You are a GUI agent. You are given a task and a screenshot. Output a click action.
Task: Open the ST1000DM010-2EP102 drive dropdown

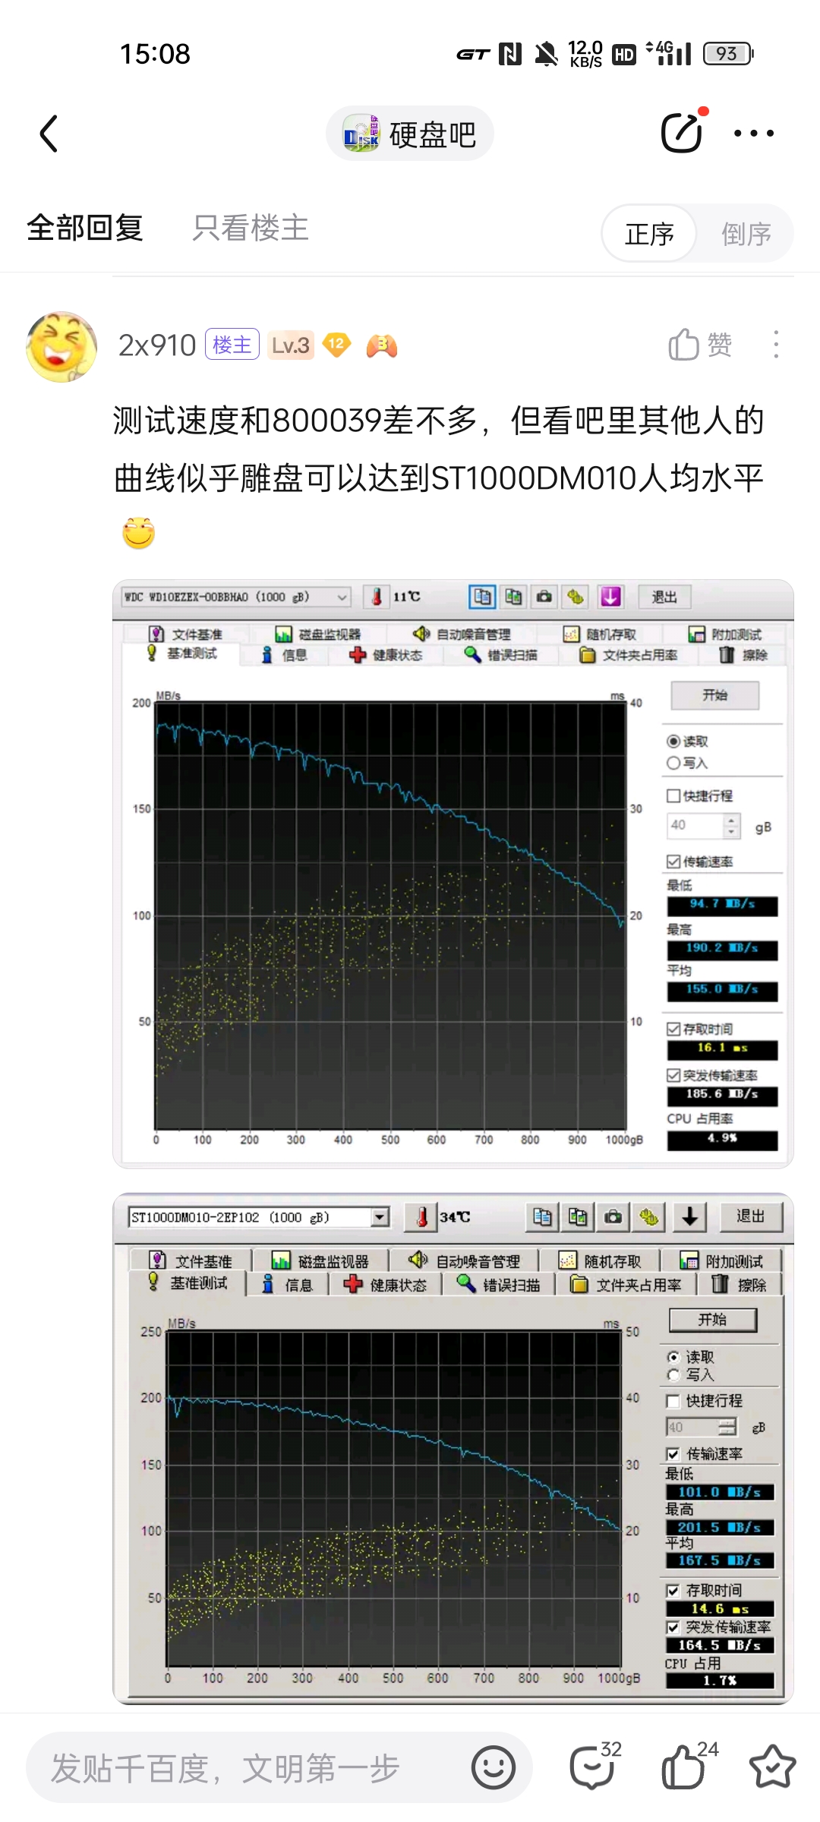[x=259, y=1217]
